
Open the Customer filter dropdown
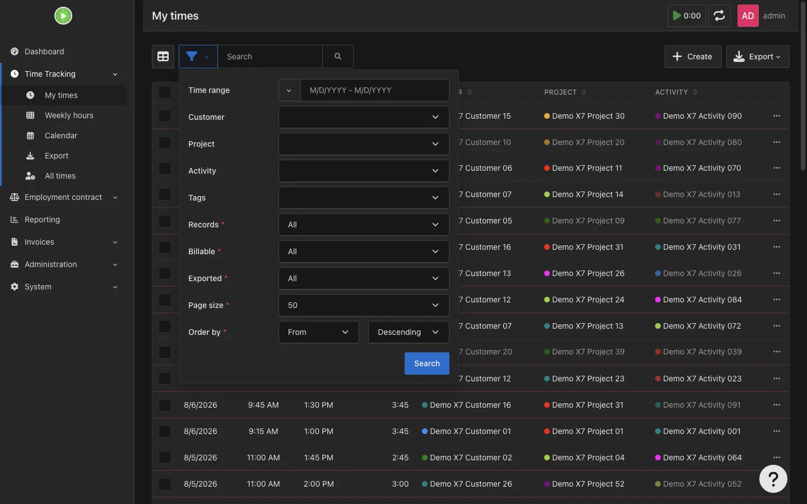(364, 117)
